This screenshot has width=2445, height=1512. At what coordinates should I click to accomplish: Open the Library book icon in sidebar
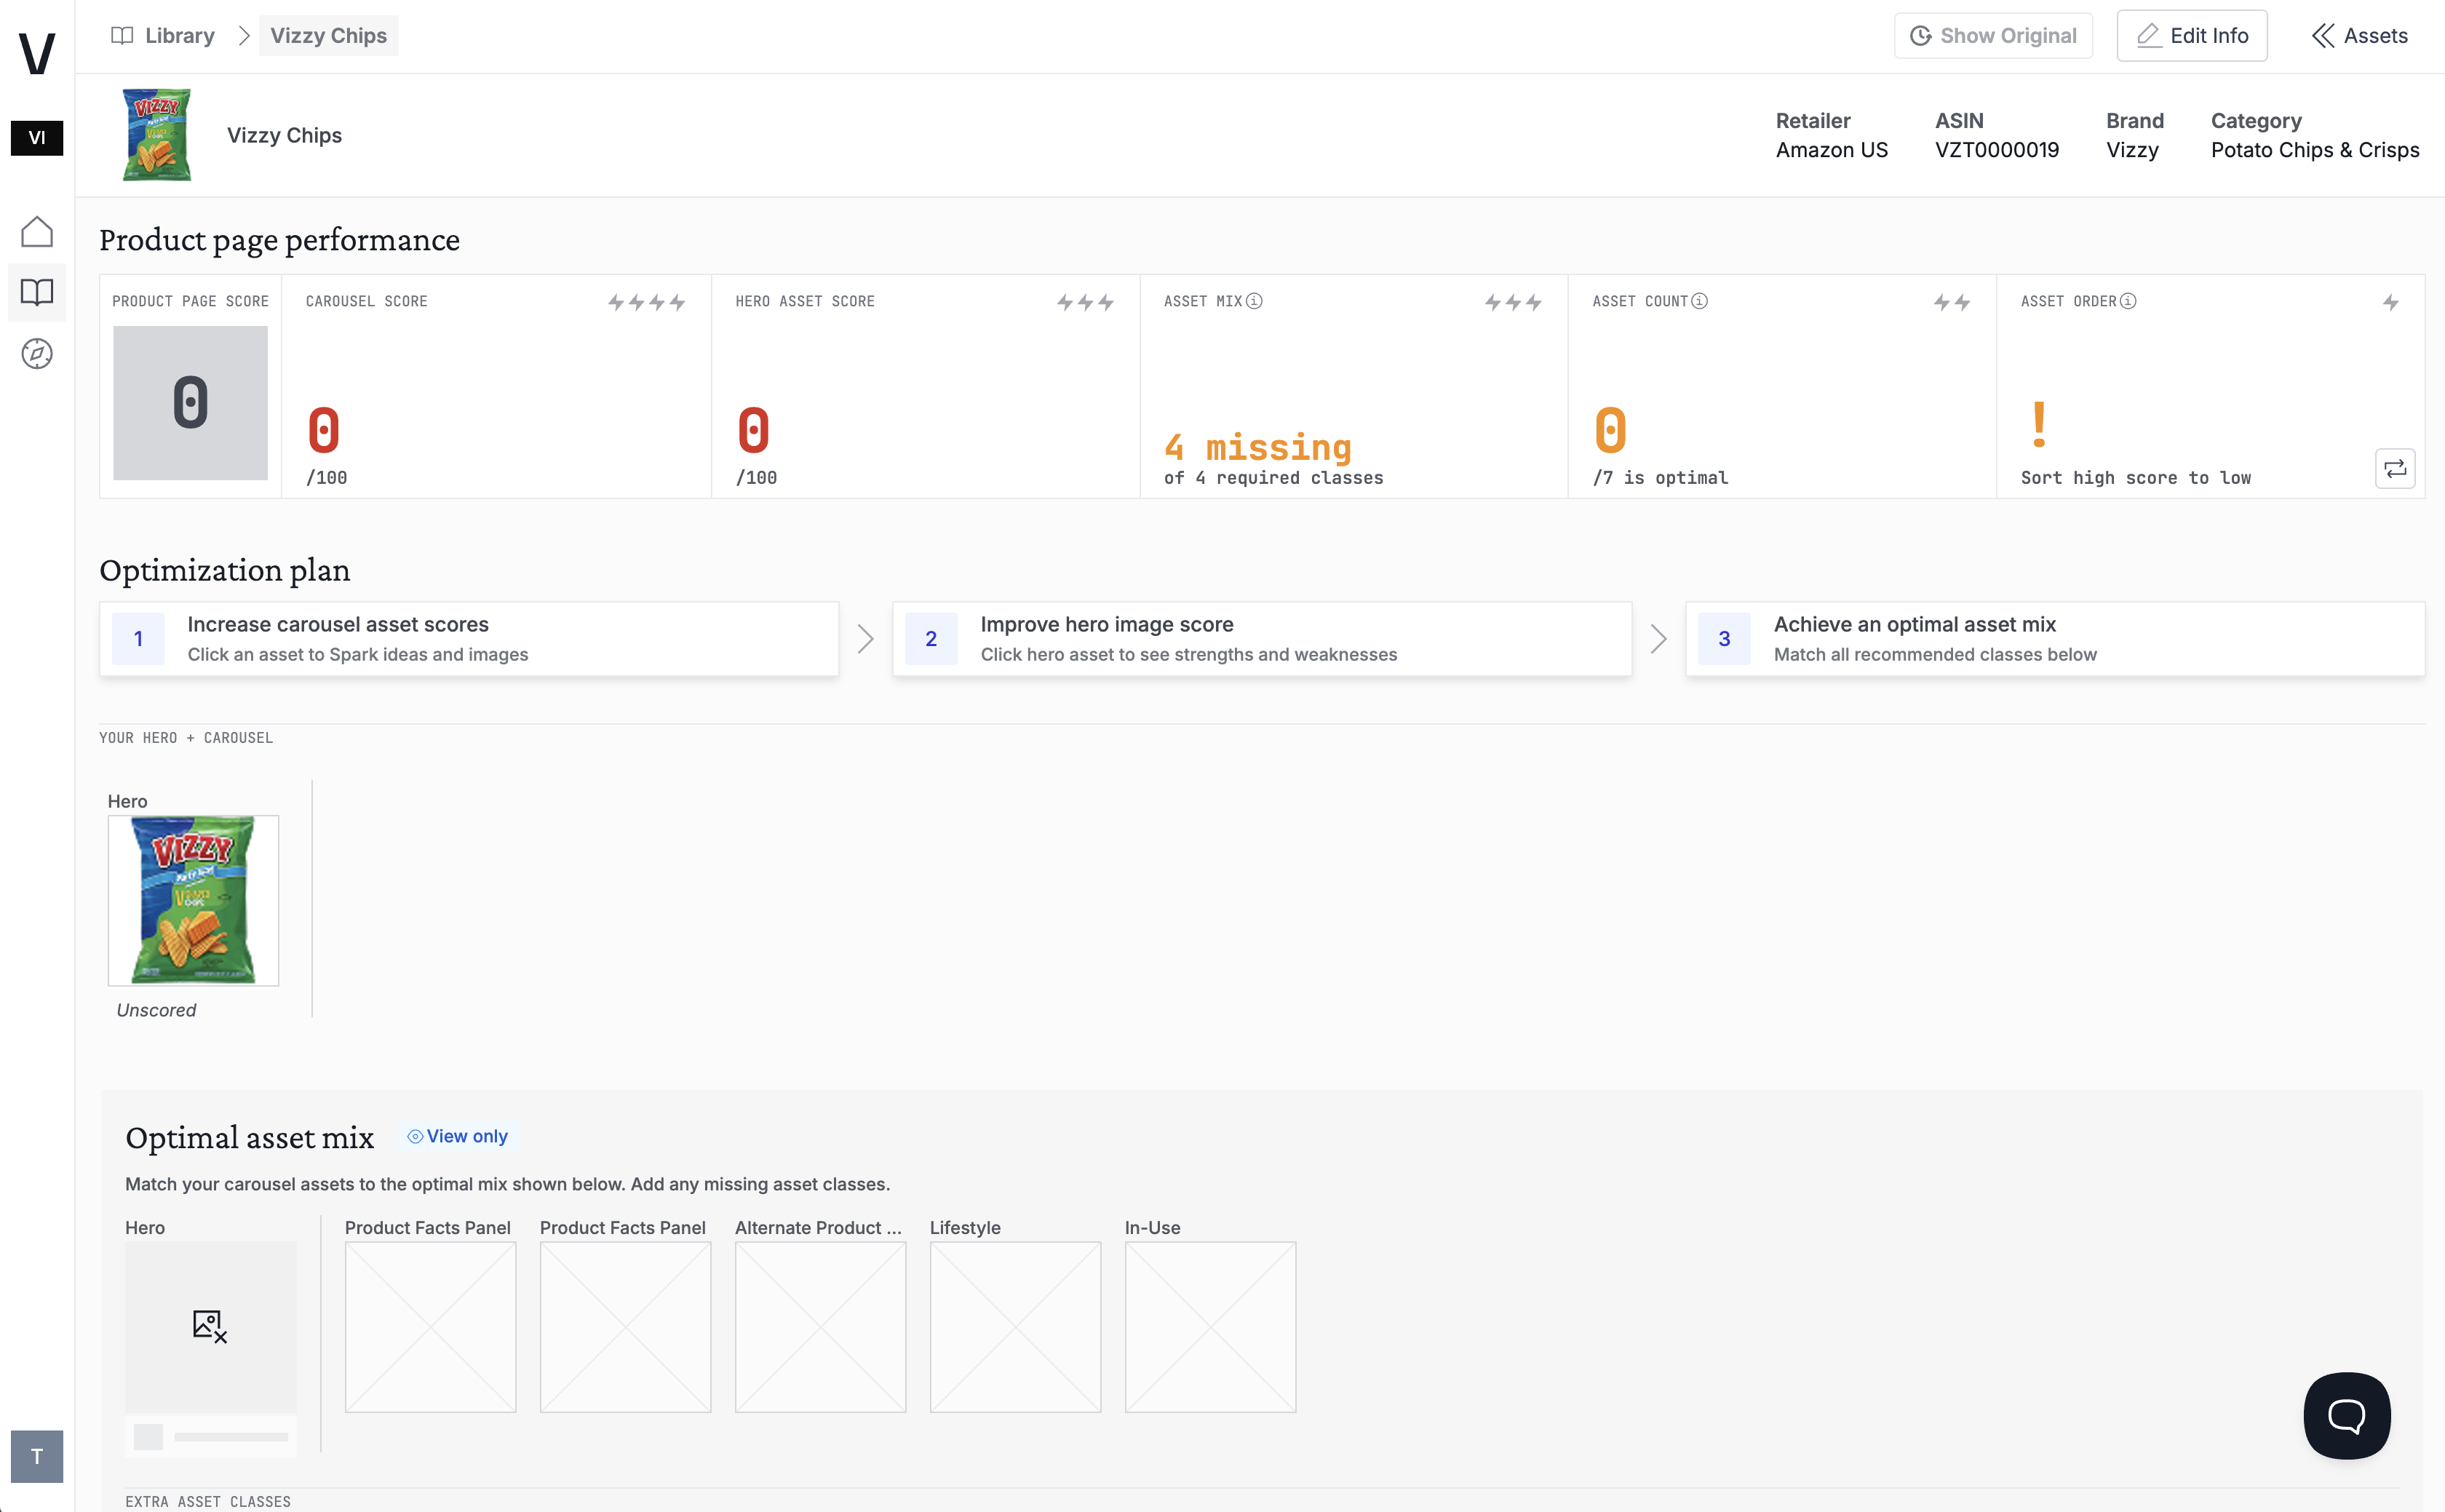click(37, 292)
